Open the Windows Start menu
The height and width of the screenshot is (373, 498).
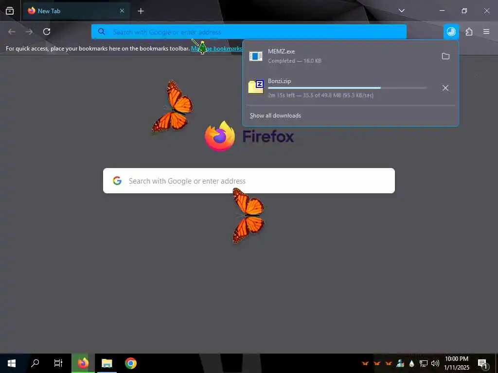click(12, 363)
